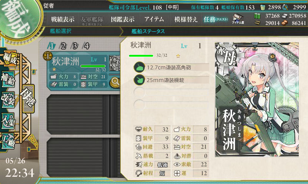Open 模様替え furniture menu
Viewport: 308px width, 184px height.
(x=186, y=19)
